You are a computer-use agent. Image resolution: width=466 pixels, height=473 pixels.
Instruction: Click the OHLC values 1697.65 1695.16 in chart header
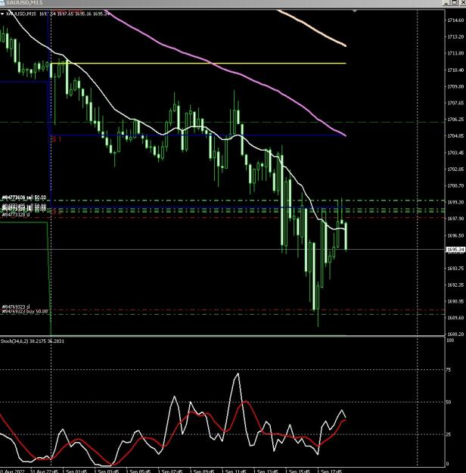pos(74,14)
